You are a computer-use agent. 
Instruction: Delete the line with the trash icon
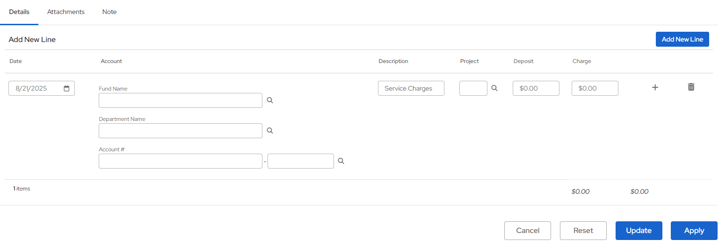click(691, 87)
